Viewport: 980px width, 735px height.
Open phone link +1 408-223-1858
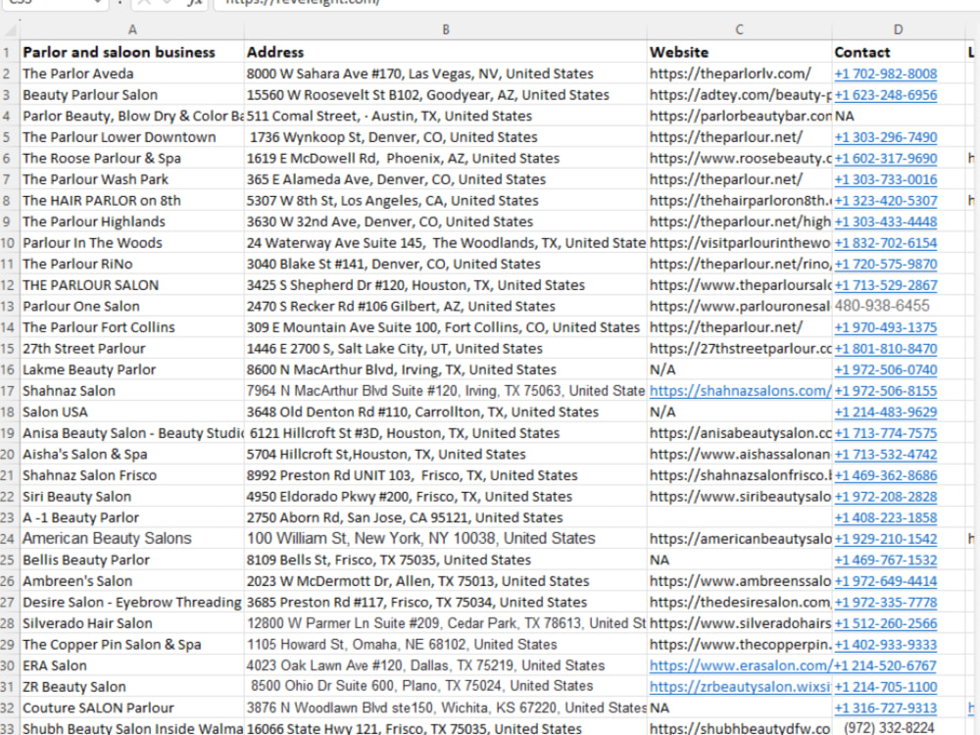(886, 517)
